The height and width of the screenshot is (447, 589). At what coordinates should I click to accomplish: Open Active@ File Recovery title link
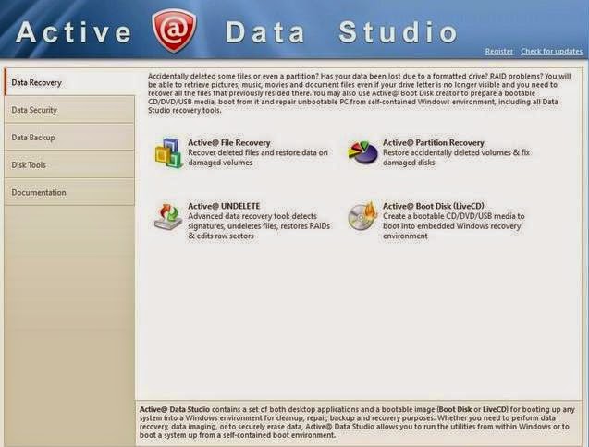coord(229,142)
